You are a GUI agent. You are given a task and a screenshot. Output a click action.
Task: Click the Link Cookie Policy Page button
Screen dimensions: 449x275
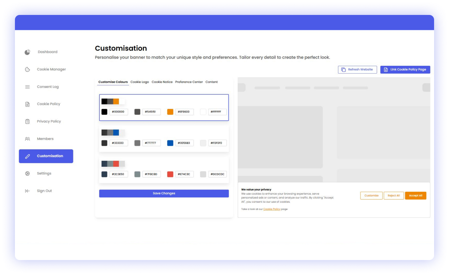click(405, 70)
